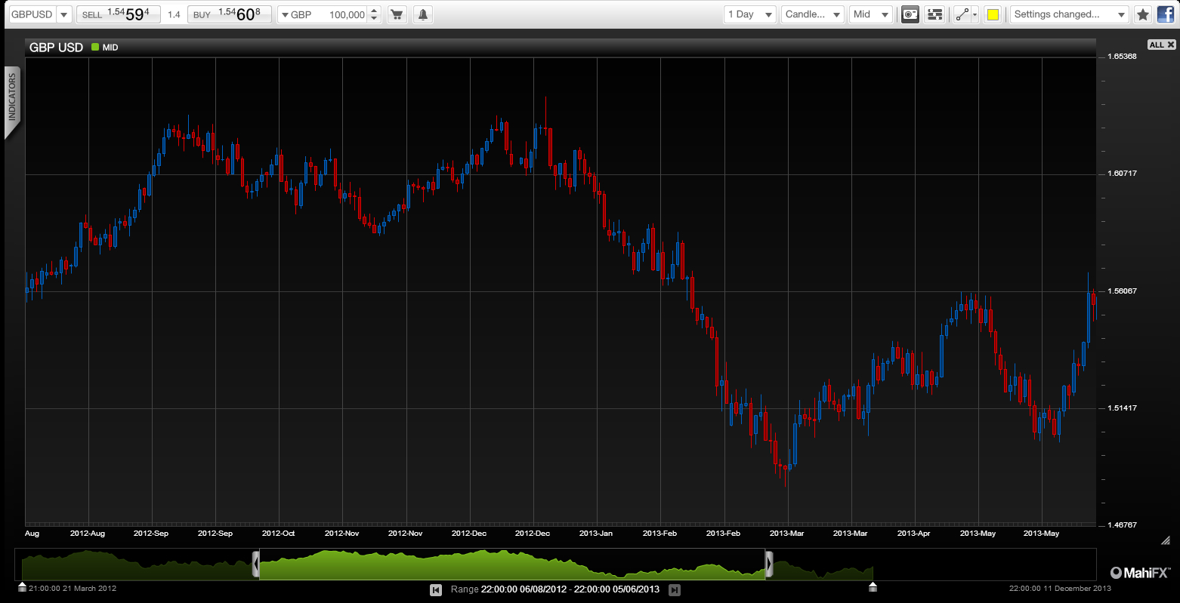
Task: Jump to range end skip-forward icon
Action: [x=675, y=589]
